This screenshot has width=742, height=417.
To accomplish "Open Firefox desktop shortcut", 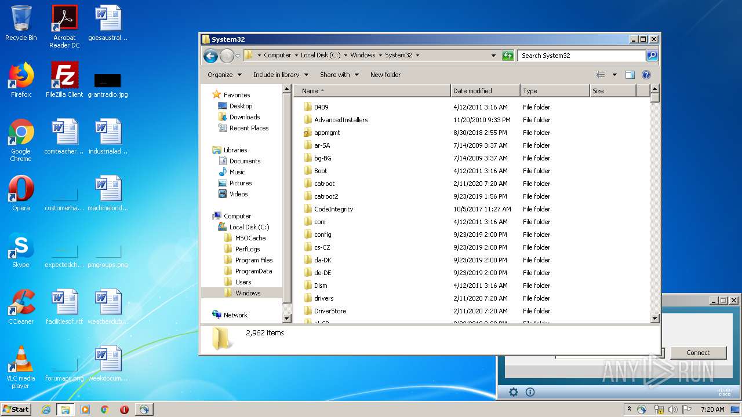I will [x=21, y=80].
